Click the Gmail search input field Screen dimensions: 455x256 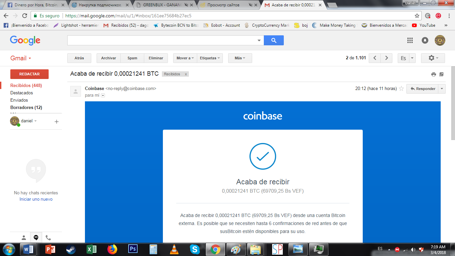(x=162, y=40)
